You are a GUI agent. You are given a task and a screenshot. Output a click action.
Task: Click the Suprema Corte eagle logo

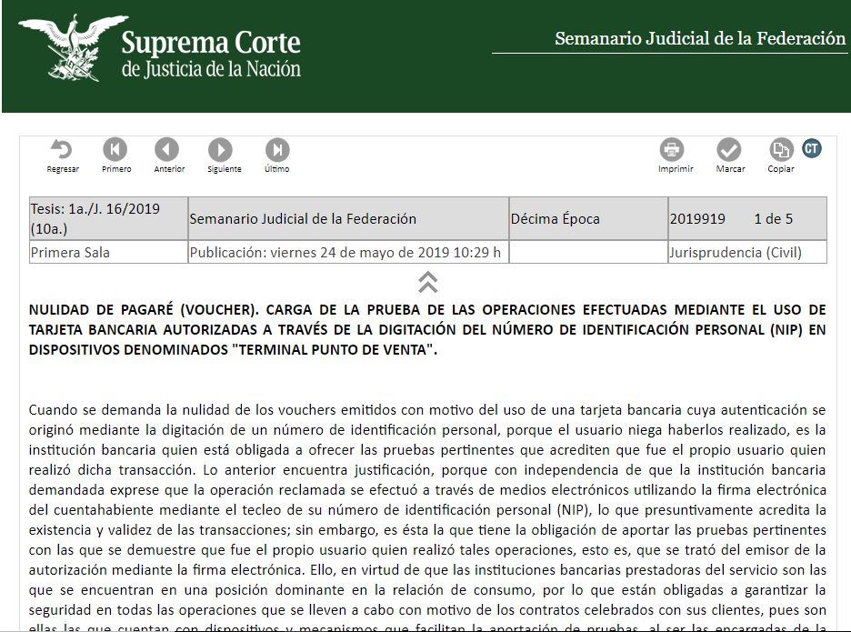(74, 49)
